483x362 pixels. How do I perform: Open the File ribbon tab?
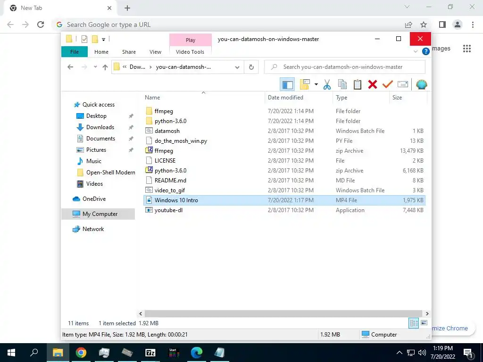coord(75,52)
